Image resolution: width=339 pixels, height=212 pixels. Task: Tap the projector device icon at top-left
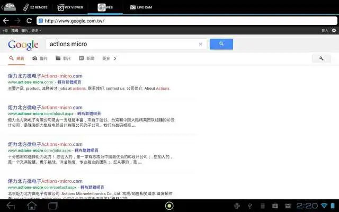coord(10,7)
